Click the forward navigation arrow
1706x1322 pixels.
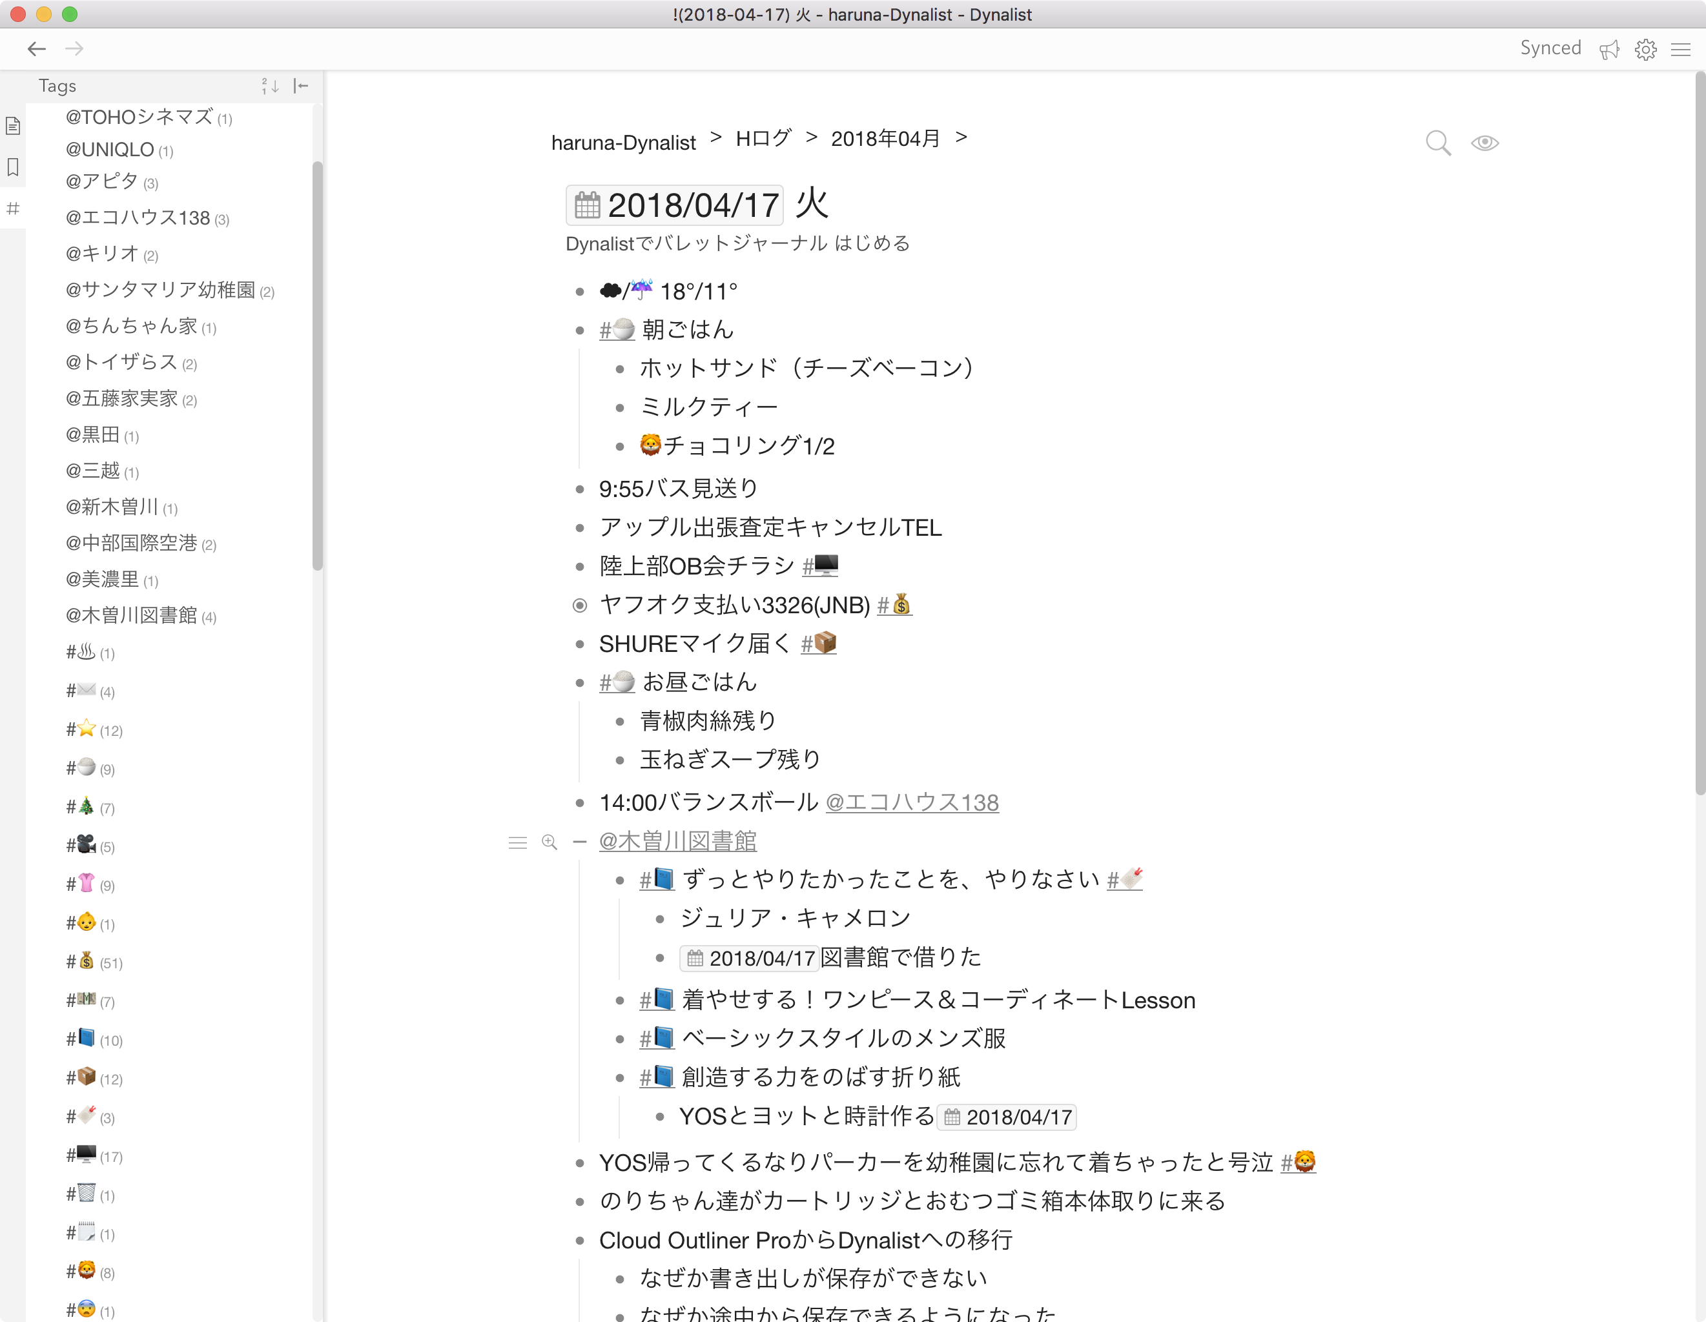(x=74, y=48)
